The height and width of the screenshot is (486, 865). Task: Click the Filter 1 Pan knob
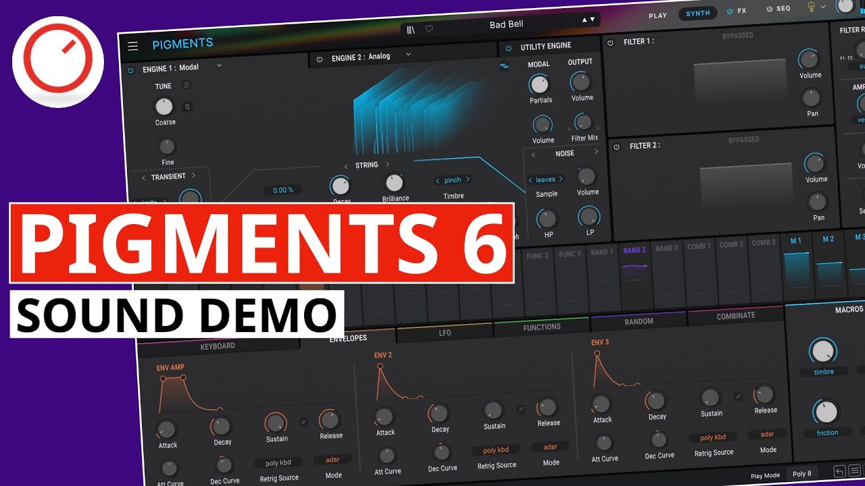[x=812, y=98]
